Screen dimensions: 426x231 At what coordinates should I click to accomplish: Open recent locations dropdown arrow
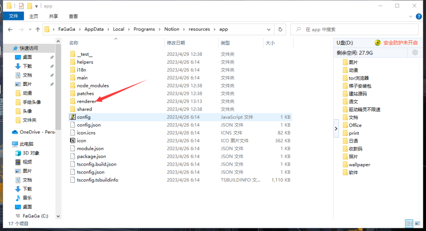tap(30, 30)
